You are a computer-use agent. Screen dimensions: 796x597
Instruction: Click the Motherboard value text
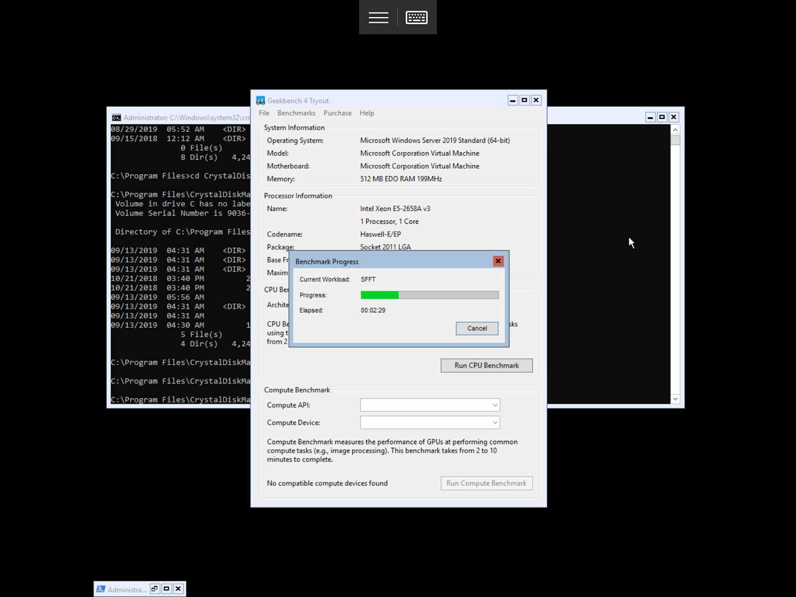(420, 166)
